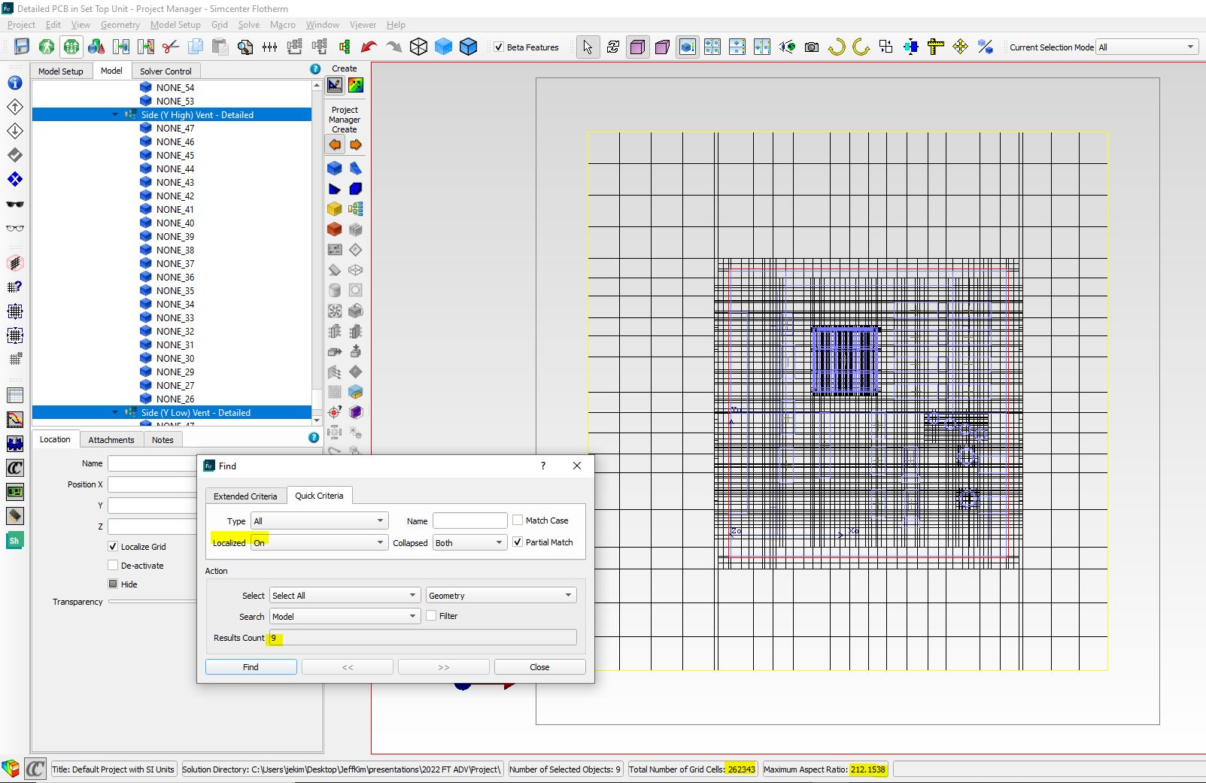Click the red Undo arrow icon

coord(369,47)
